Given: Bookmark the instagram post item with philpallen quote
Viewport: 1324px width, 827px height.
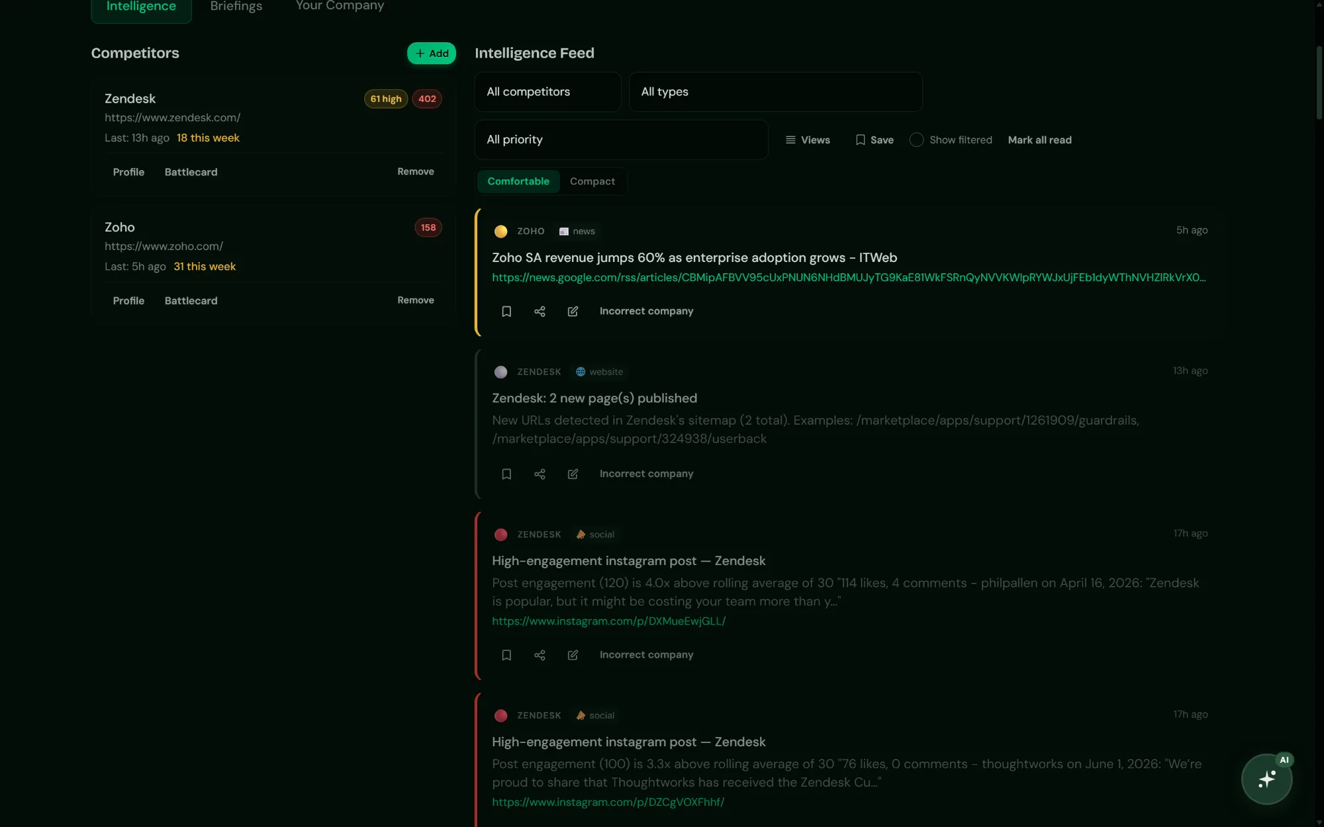Looking at the screenshot, I should click(x=506, y=655).
